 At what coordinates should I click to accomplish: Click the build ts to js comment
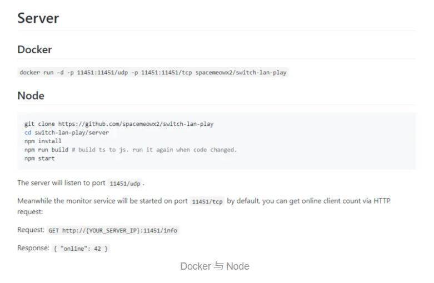(154, 149)
